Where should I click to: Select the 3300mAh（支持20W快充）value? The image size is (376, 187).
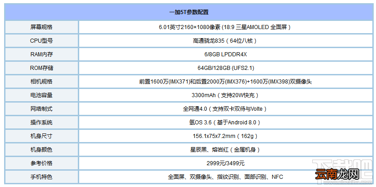(x=225, y=95)
